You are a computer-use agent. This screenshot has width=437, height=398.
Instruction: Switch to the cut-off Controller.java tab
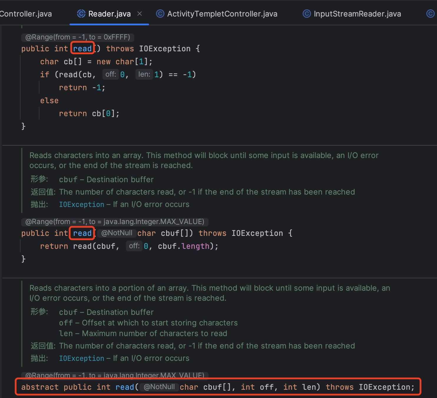26,14
